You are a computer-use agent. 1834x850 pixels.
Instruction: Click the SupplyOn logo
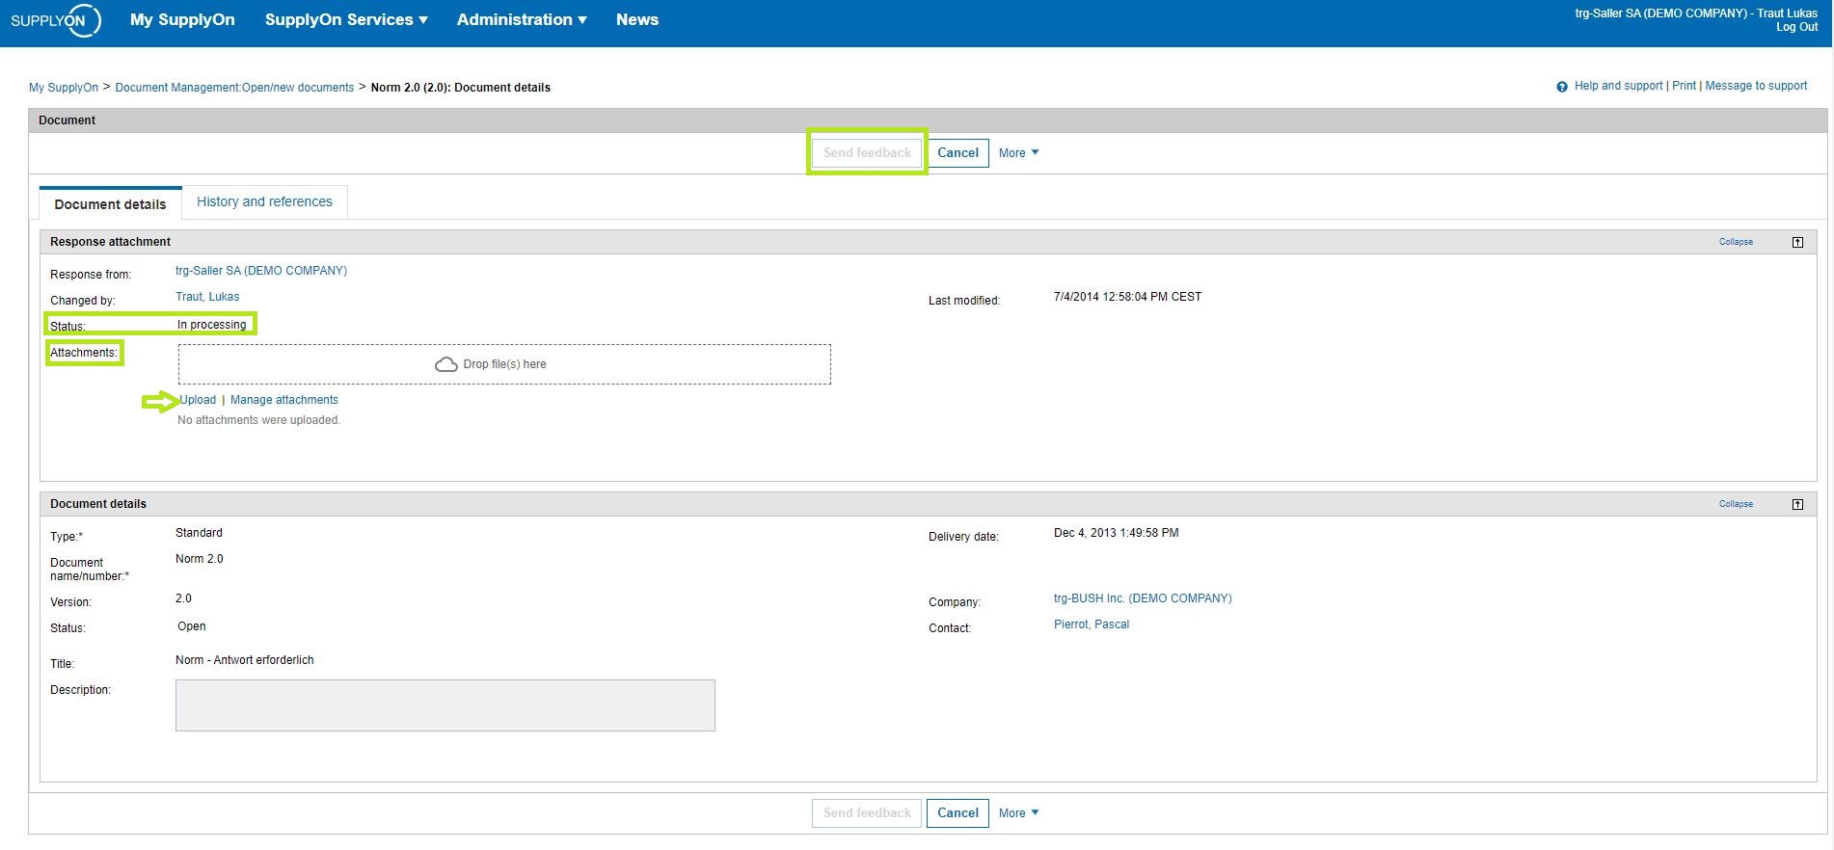[55, 20]
